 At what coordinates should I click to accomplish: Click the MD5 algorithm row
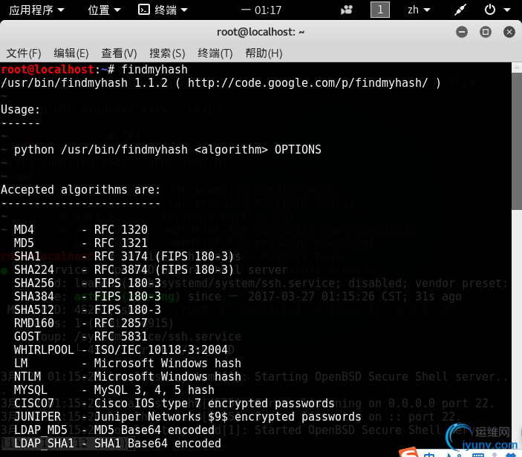(80, 243)
